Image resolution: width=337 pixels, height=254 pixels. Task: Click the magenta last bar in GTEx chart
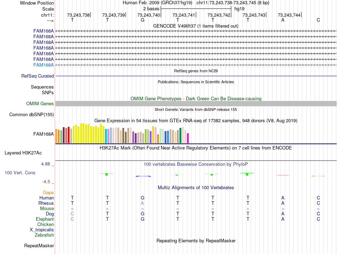point(188,138)
